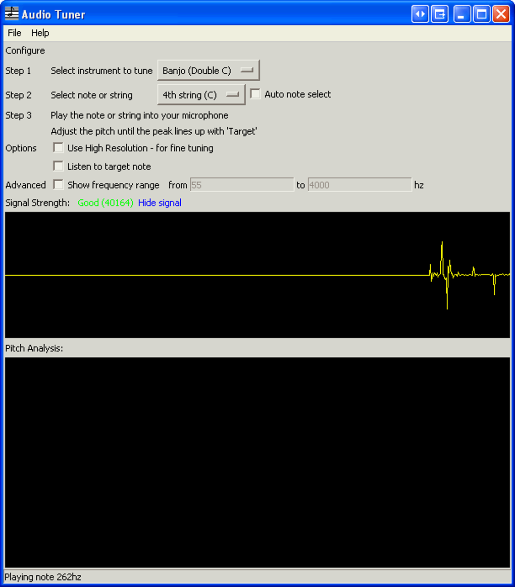This screenshot has width=515, height=587.
Task: Click the Audio Tuner app icon in title bar
Action: [12, 14]
